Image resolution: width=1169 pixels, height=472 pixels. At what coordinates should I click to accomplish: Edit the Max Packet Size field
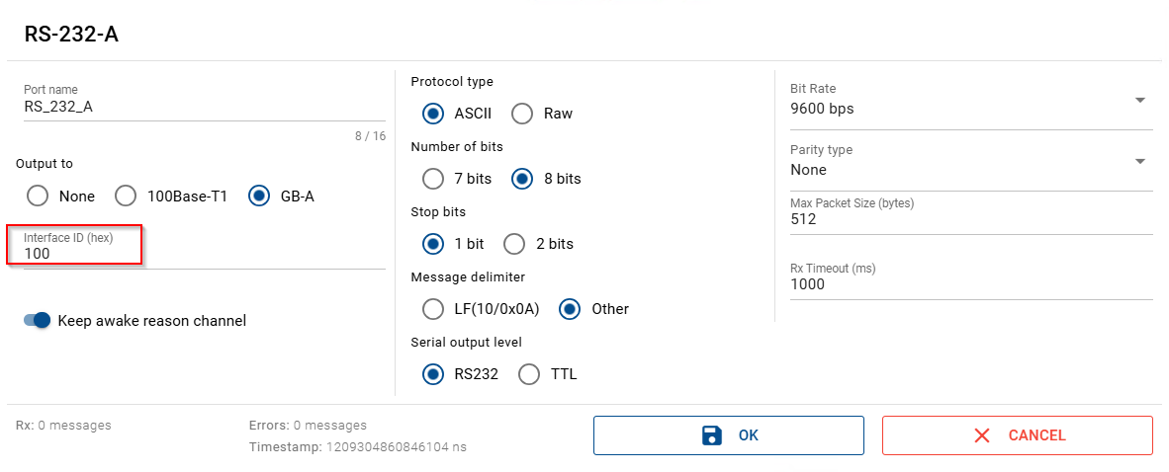(x=969, y=219)
